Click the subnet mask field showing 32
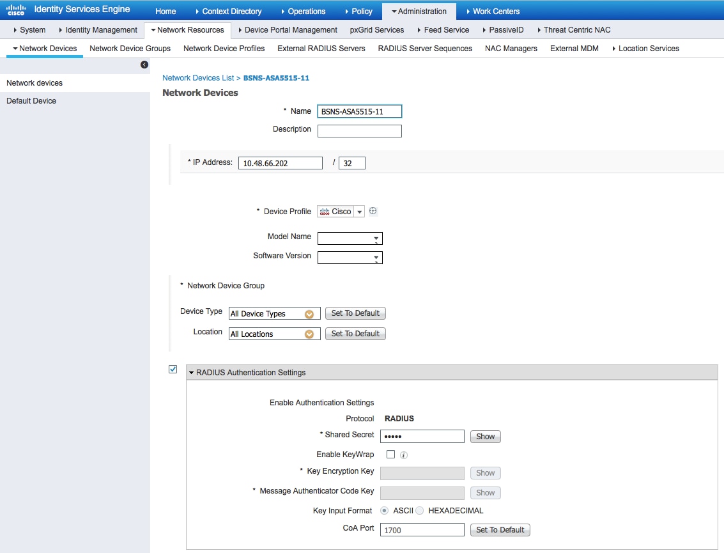The image size is (724, 553). (352, 163)
